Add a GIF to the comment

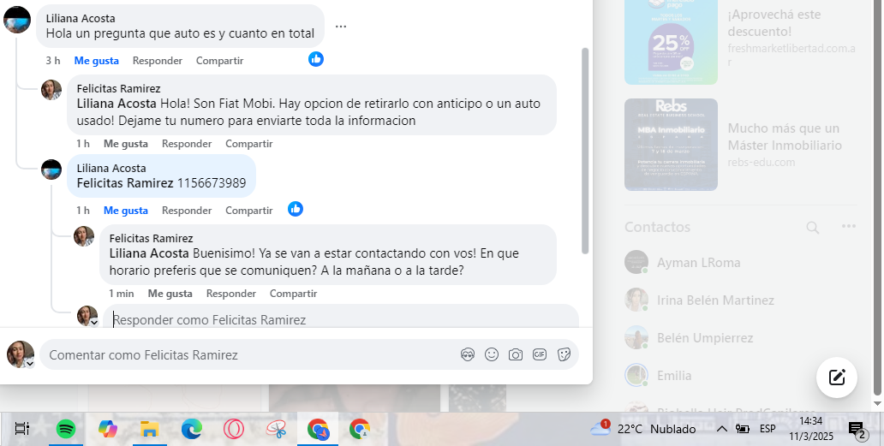point(540,354)
